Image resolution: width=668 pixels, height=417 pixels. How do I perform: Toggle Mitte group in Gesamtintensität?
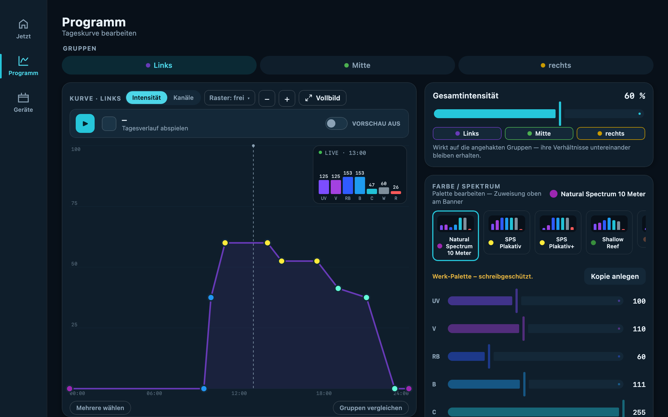pos(539,134)
